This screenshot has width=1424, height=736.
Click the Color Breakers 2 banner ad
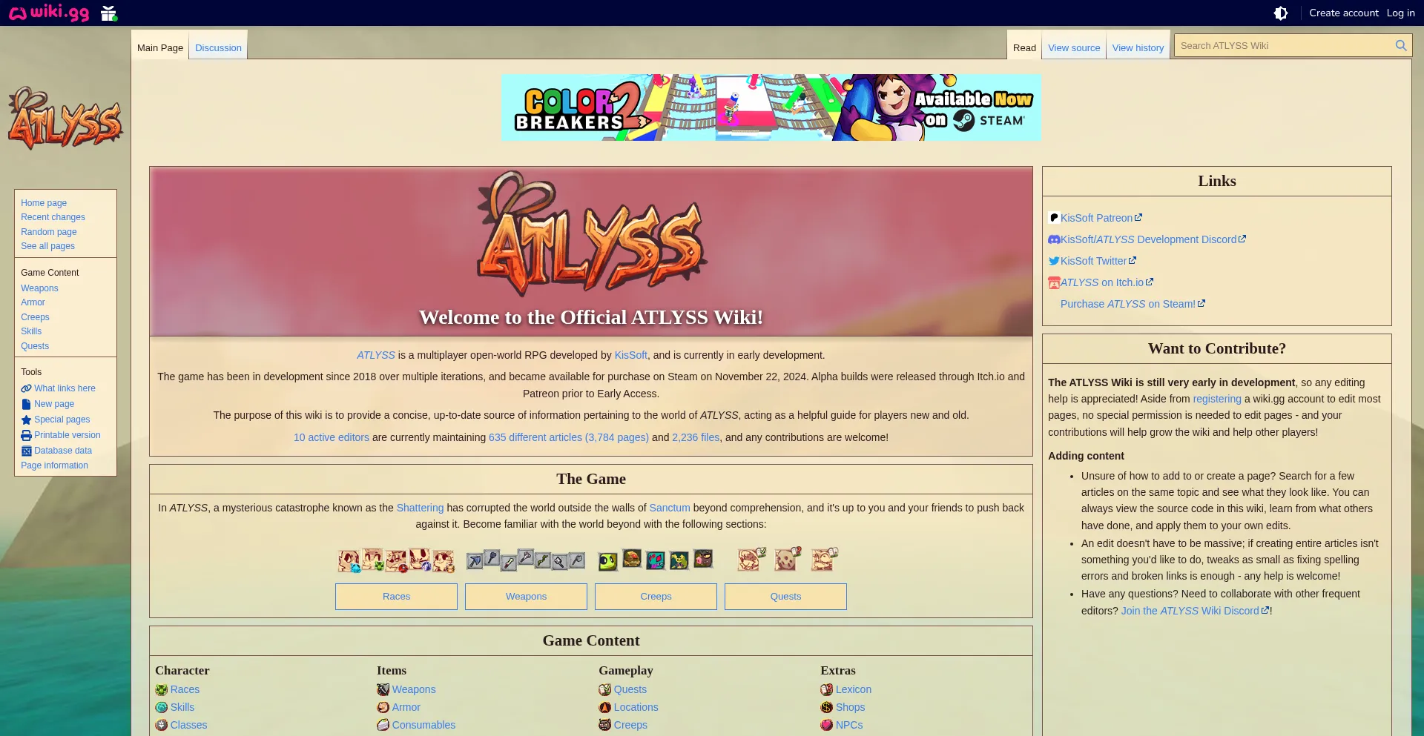tap(771, 107)
